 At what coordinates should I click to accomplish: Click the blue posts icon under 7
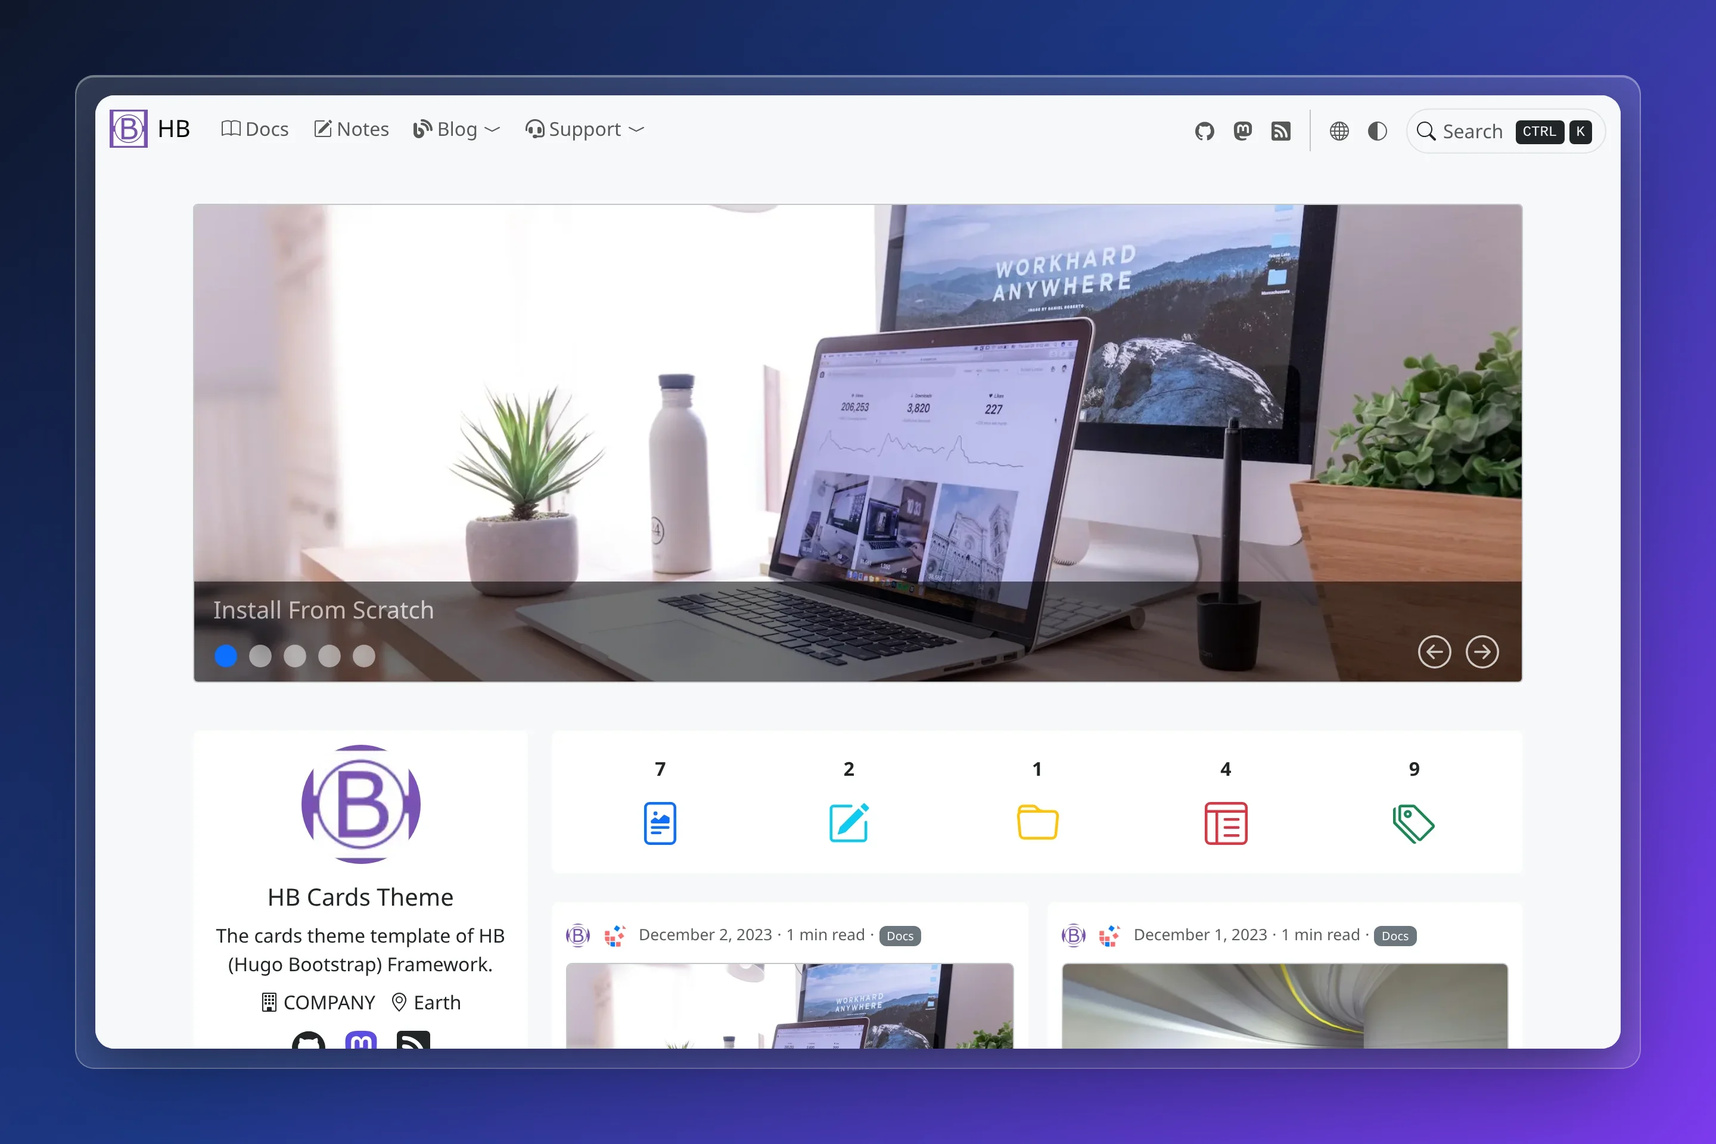(x=660, y=823)
